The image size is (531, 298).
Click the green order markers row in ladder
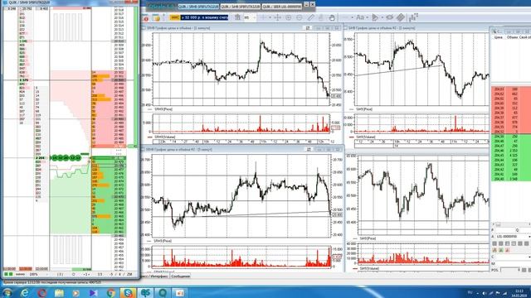coord(66,158)
